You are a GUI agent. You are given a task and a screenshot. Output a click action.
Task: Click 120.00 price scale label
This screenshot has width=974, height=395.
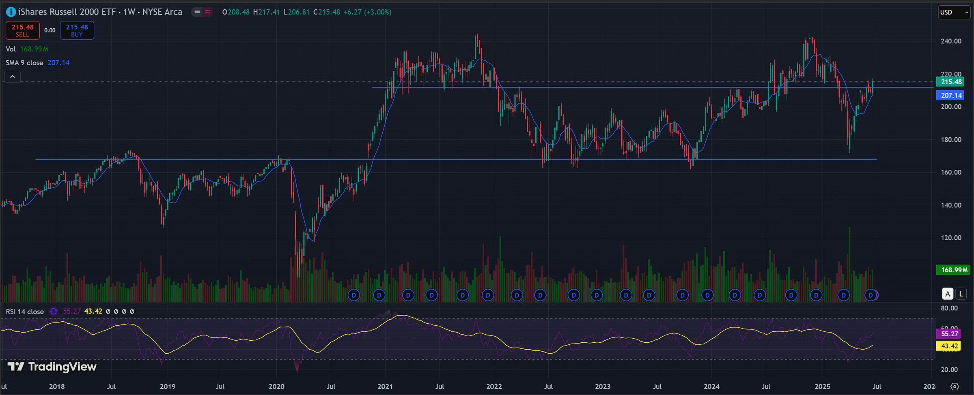[x=951, y=238]
